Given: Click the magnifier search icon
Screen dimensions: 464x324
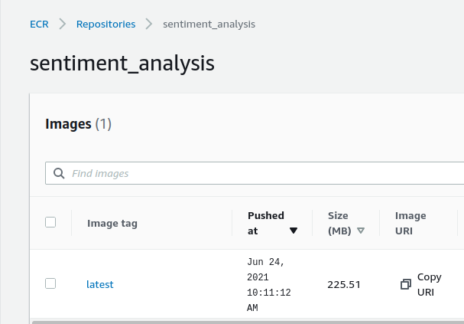Looking at the screenshot, I should (59, 173).
